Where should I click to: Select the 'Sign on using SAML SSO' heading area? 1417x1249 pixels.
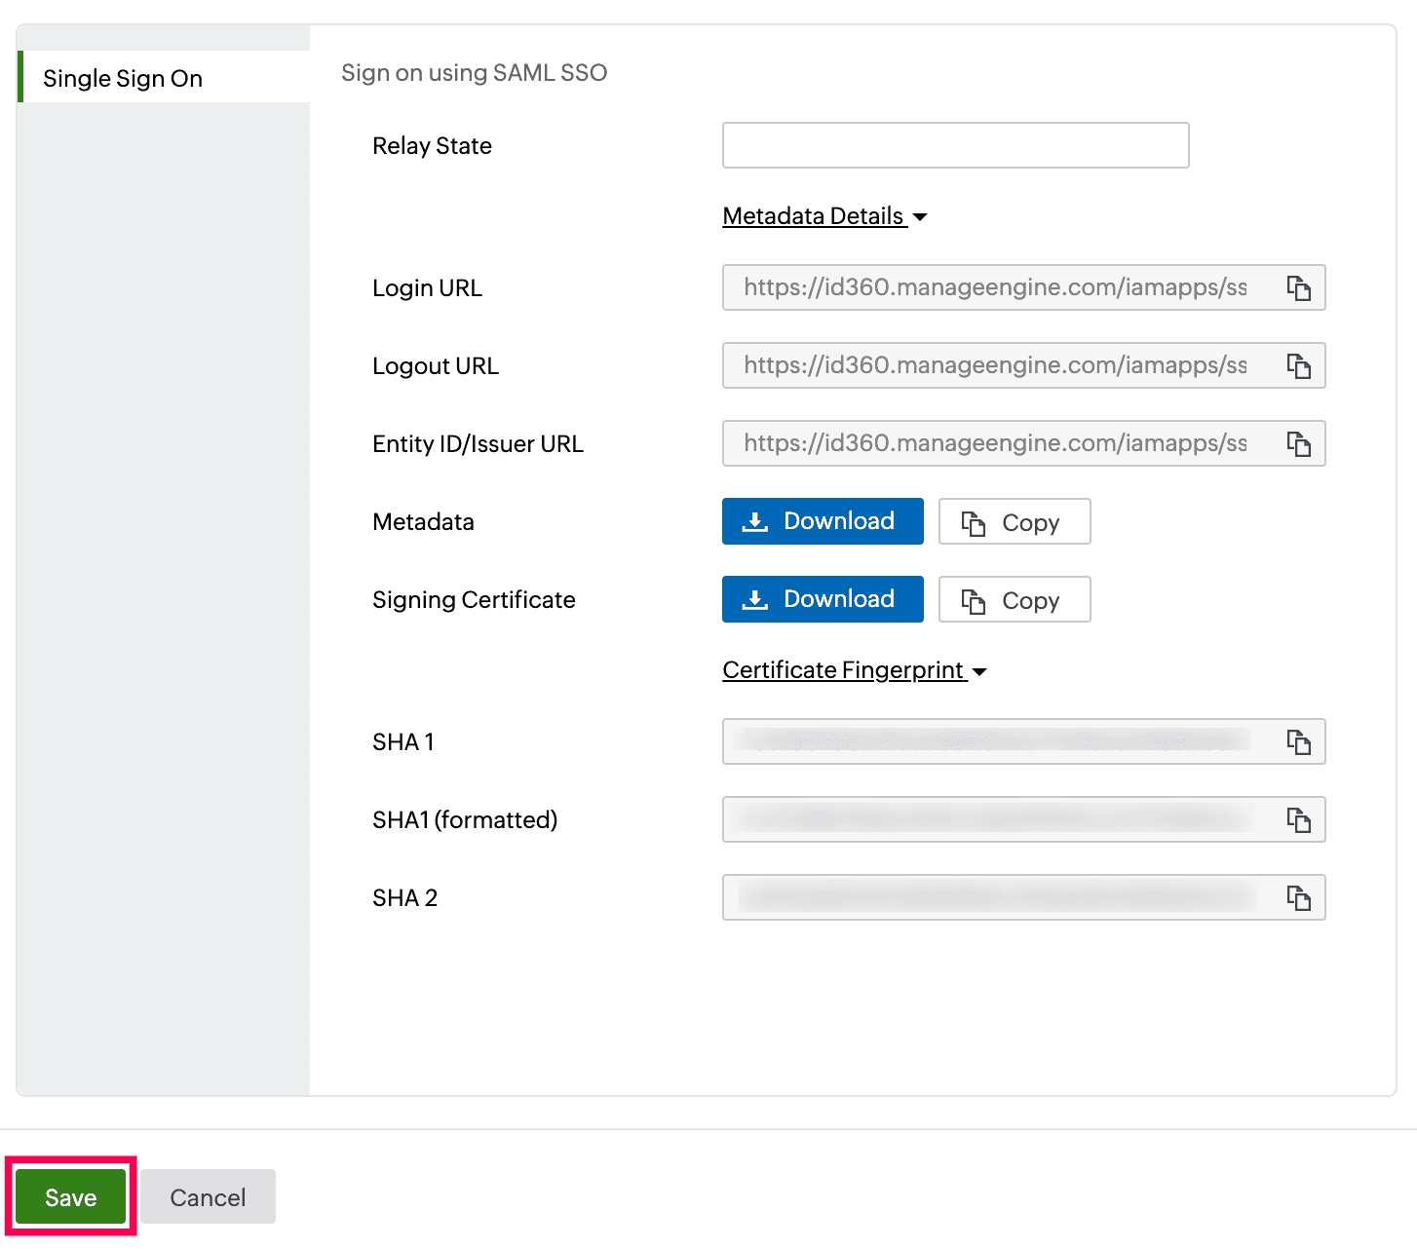point(475,72)
